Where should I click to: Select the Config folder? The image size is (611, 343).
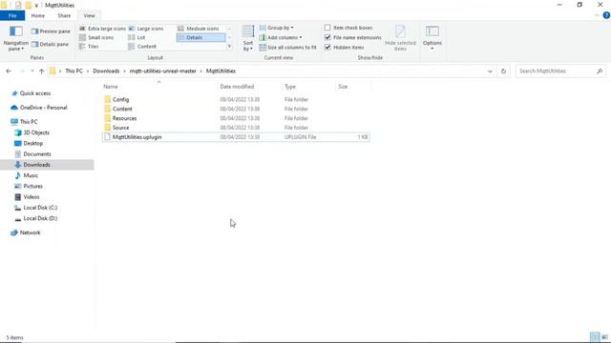pos(236,99)
